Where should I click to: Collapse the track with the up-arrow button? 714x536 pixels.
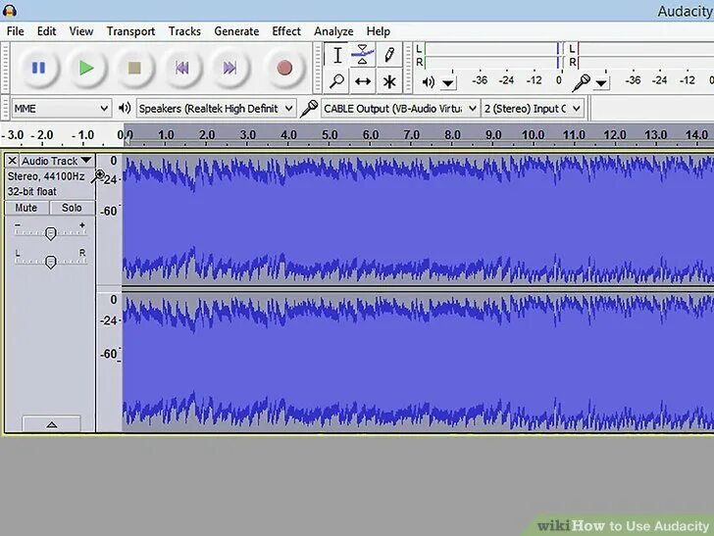(x=51, y=424)
